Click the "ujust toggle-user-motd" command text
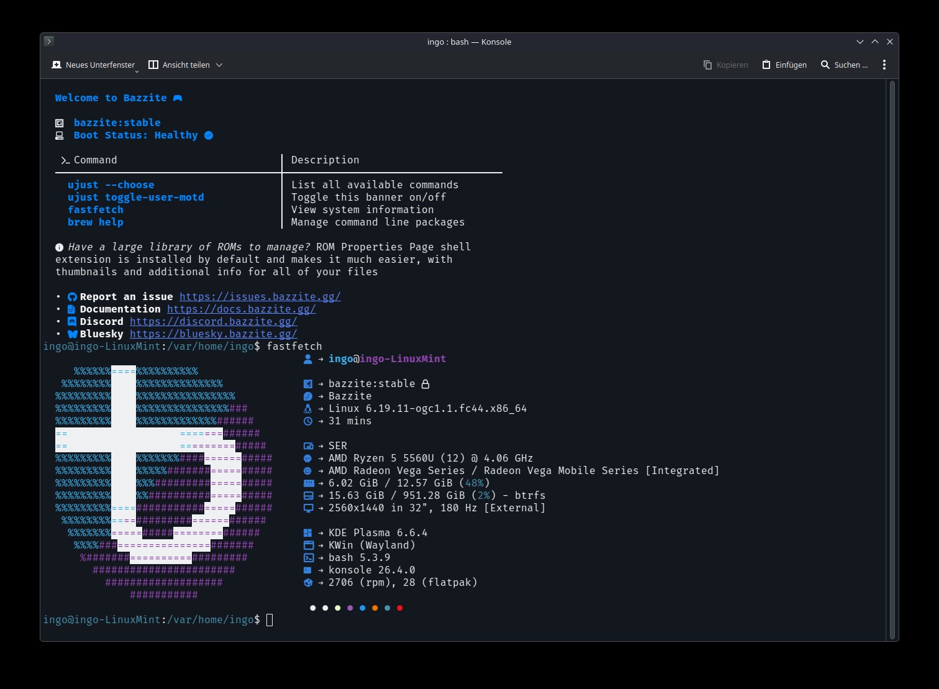Image resolution: width=939 pixels, height=689 pixels. (136, 198)
